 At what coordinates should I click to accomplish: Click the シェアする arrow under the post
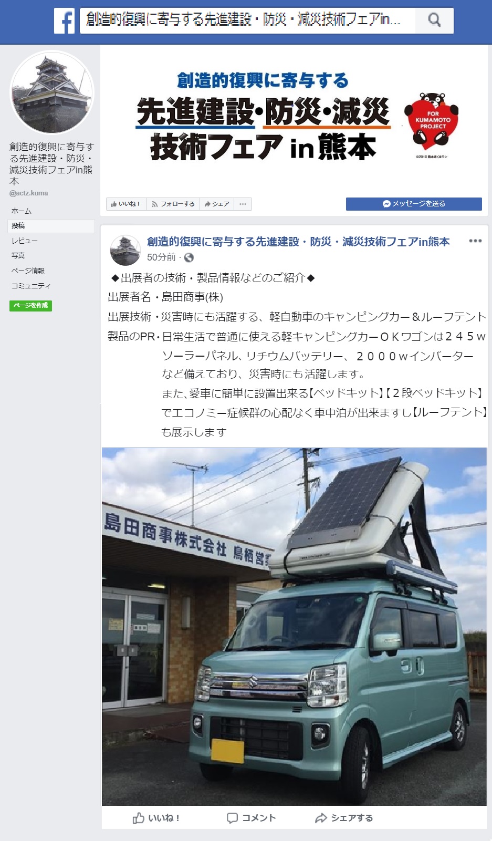point(321,818)
